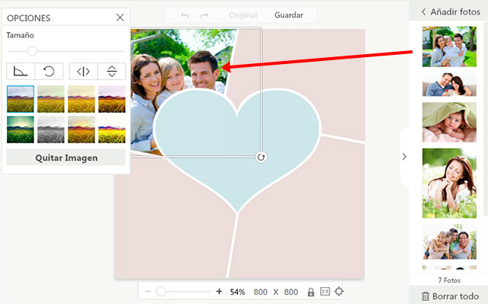This screenshot has height=304, width=488.
Task: Flip the image vertically
Action: click(112, 71)
